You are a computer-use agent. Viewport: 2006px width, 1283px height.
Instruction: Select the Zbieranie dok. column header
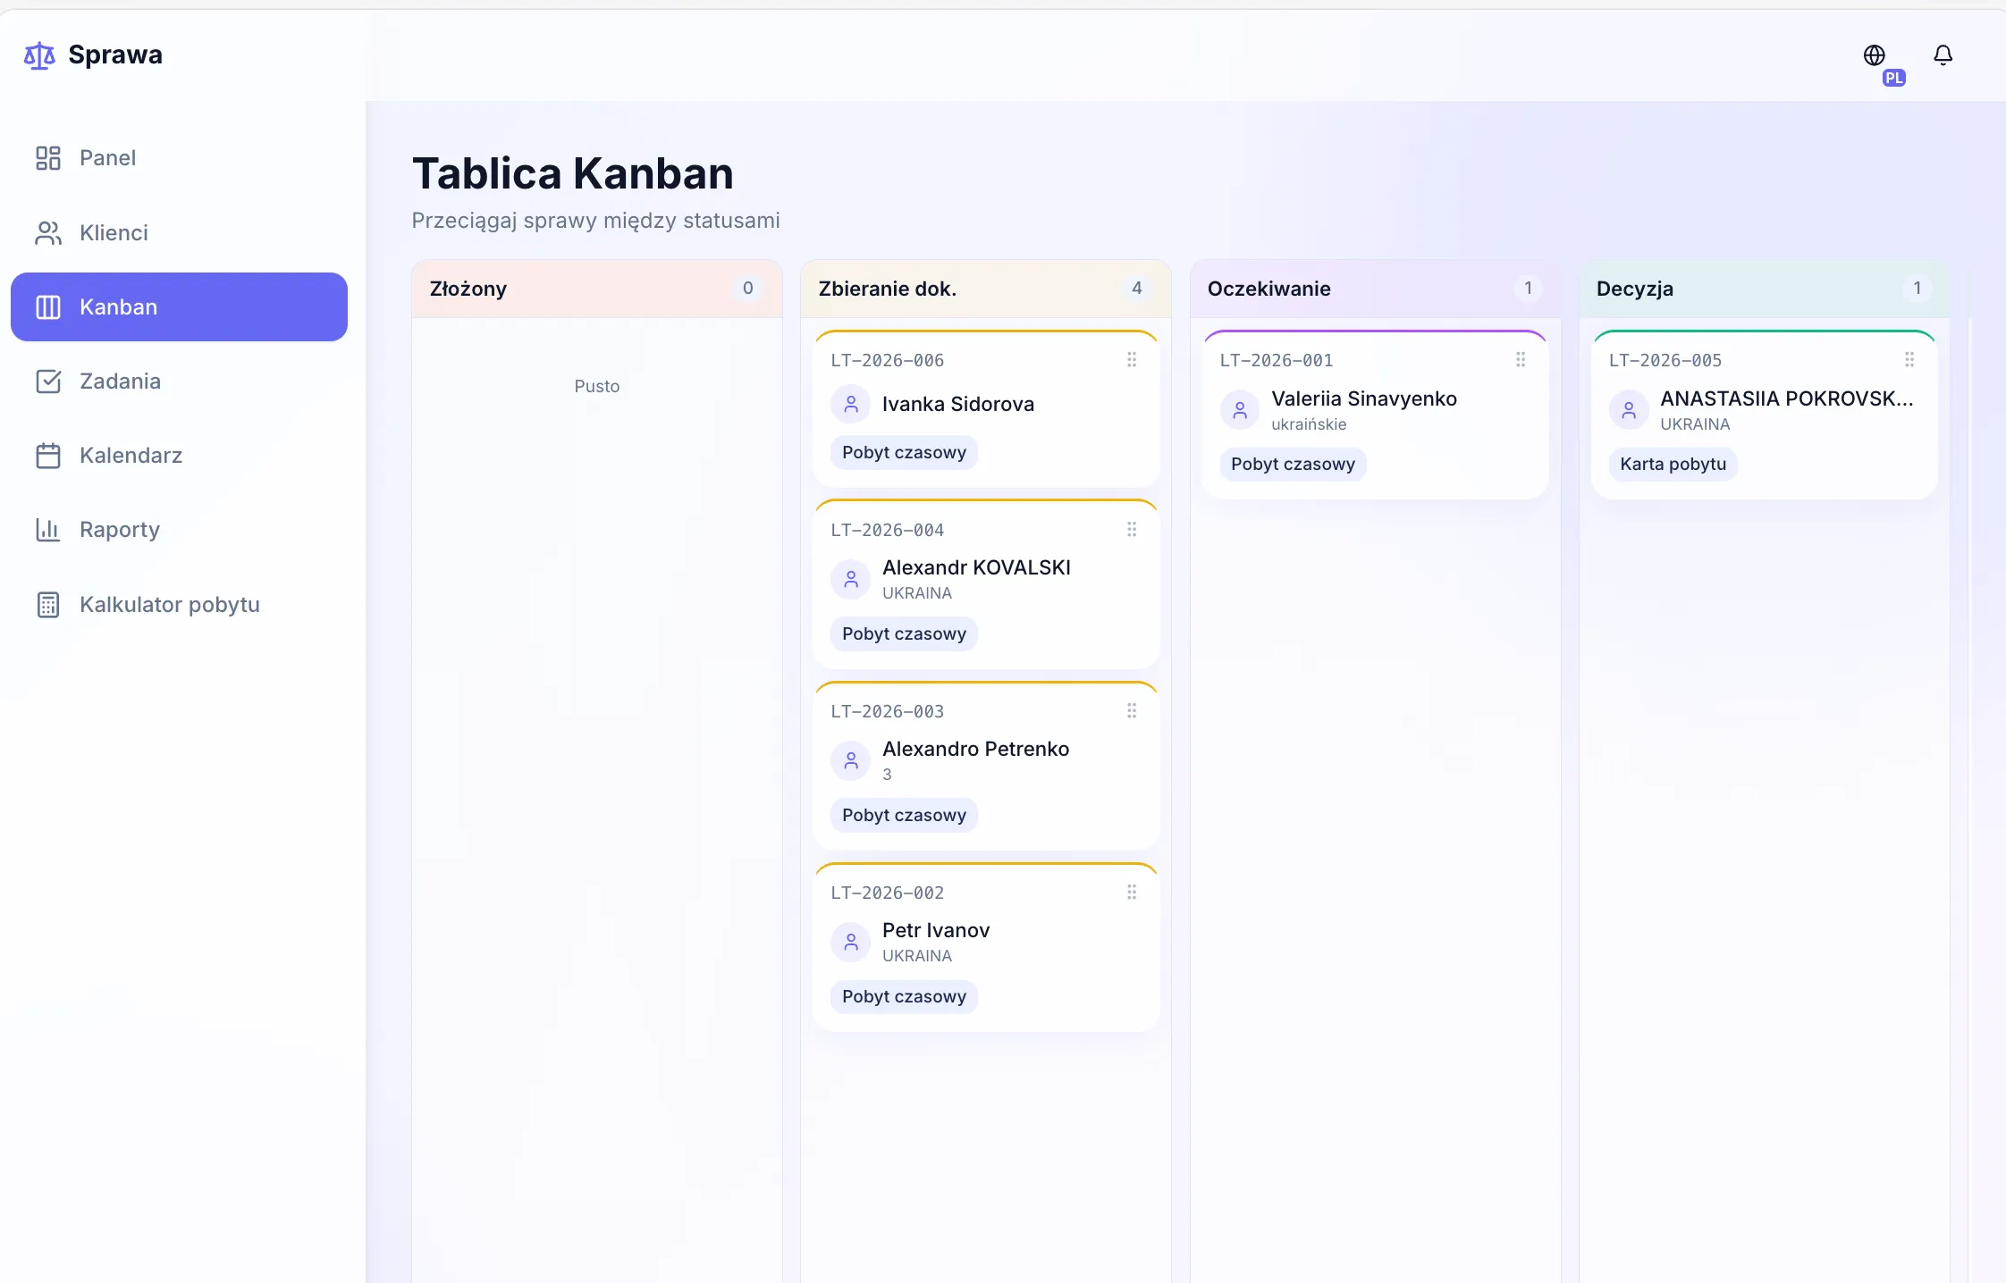[986, 289]
